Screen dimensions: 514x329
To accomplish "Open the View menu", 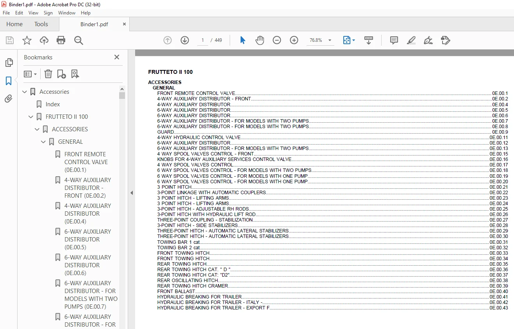I will [x=33, y=13].
